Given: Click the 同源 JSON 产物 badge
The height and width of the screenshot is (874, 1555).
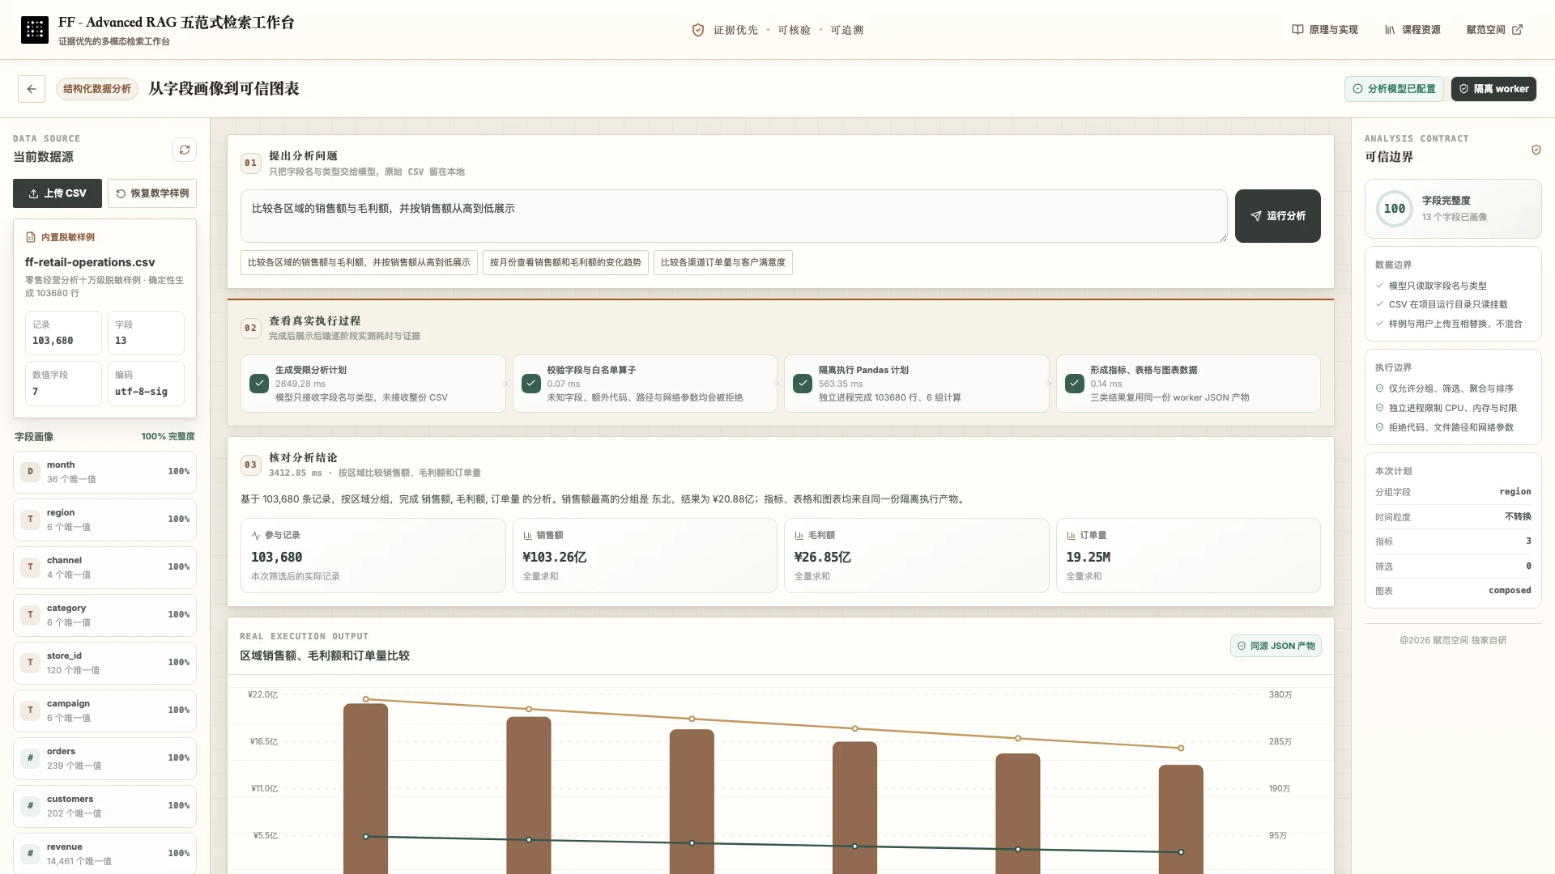Looking at the screenshot, I should pos(1276,646).
